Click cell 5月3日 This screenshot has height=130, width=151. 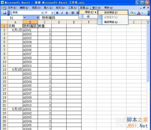[15, 109]
